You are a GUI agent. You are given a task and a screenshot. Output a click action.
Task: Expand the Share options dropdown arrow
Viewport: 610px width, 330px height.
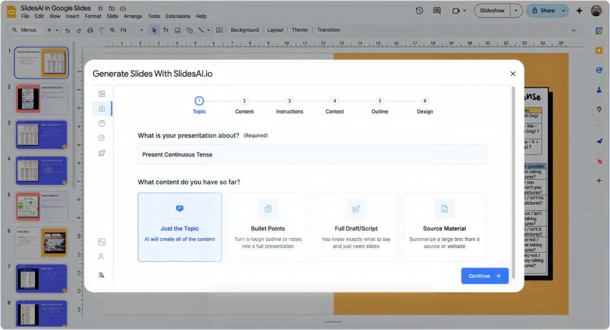[563, 11]
